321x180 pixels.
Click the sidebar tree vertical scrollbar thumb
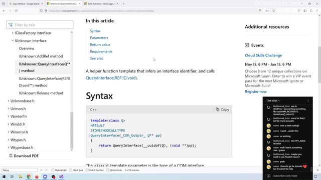(72, 130)
